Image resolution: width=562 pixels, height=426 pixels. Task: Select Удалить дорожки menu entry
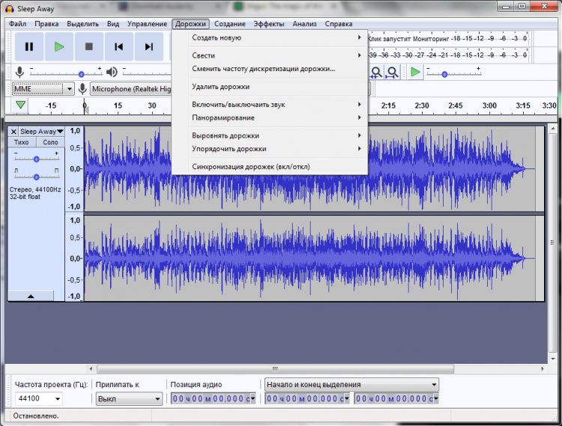[x=220, y=87]
